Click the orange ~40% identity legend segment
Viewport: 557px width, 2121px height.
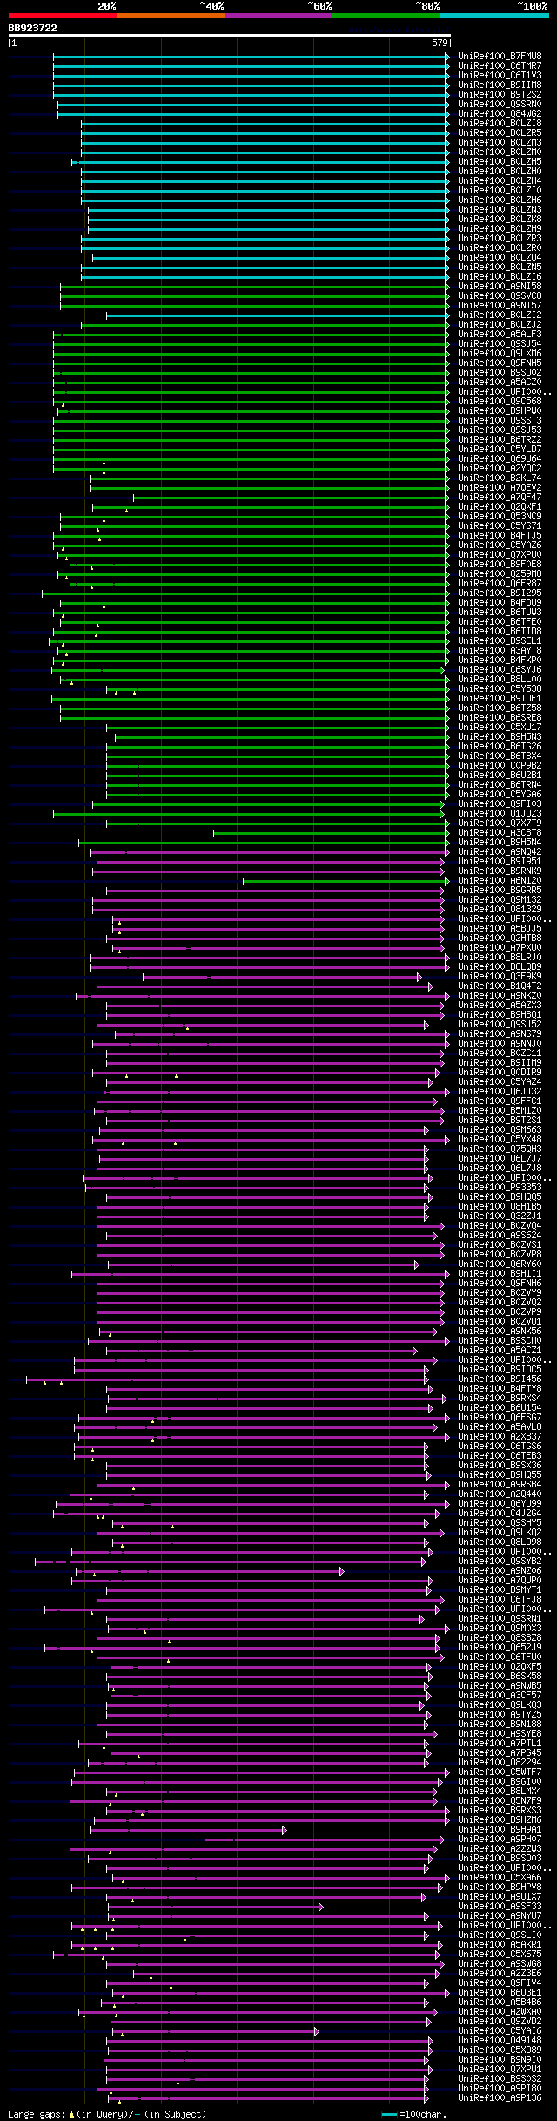(171, 16)
